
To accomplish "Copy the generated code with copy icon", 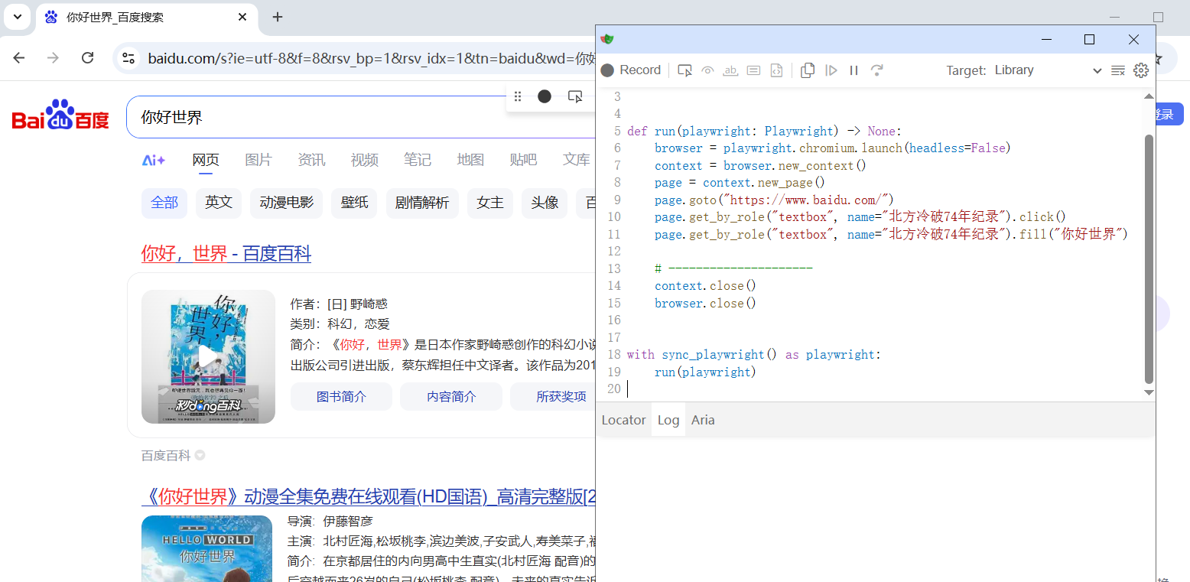I will click(x=808, y=70).
